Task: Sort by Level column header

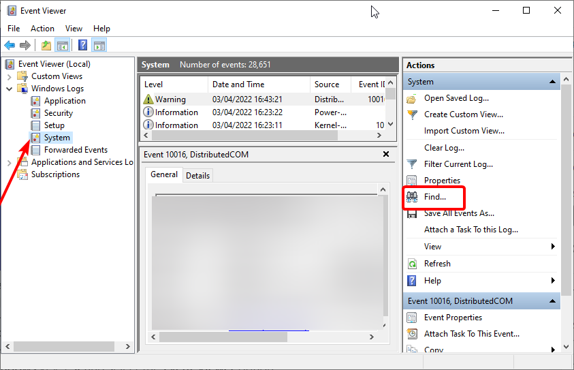Action: (174, 84)
